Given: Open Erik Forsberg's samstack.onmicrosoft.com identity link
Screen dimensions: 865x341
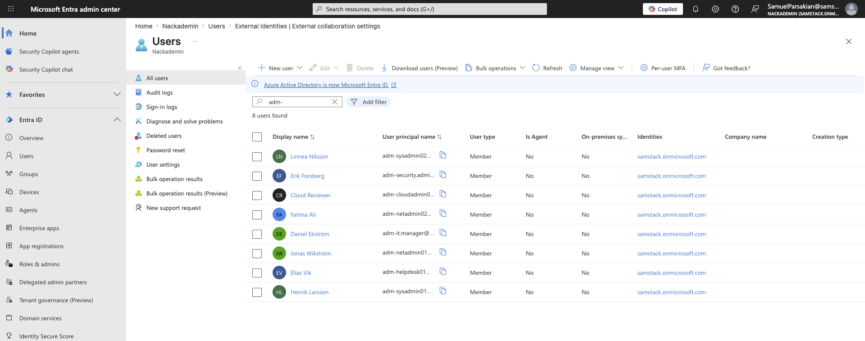Looking at the screenshot, I should (x=672, y=176).
